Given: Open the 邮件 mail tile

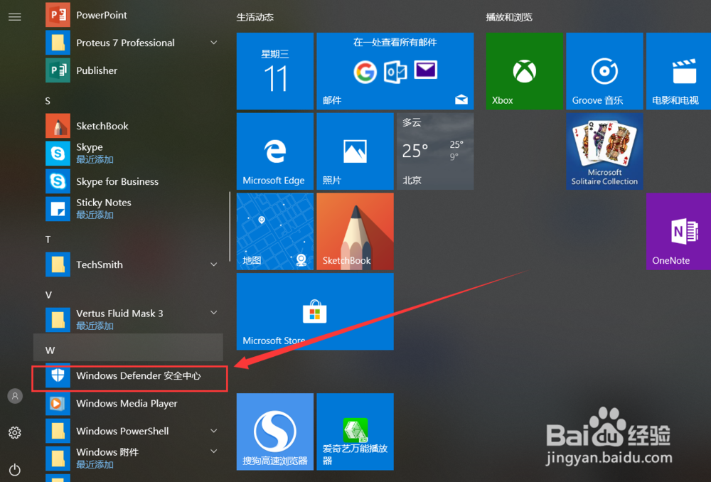Looking at the screenshot, I should pos(395,71).
